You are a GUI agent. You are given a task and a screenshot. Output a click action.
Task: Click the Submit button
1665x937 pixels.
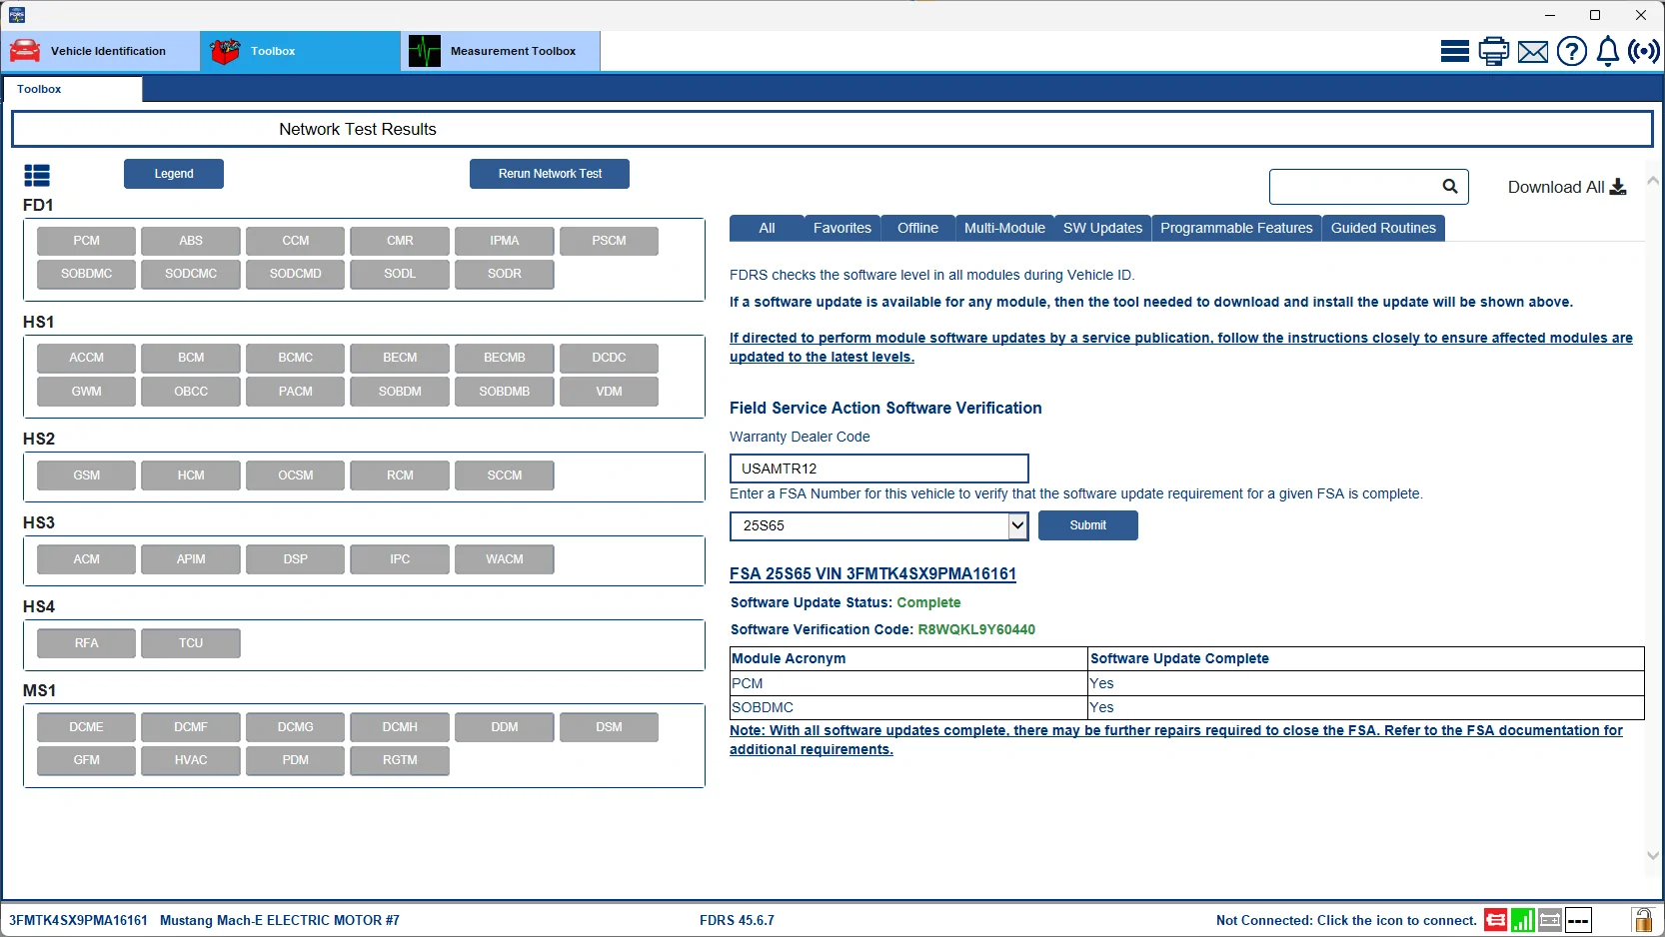tap(1087, 525)
